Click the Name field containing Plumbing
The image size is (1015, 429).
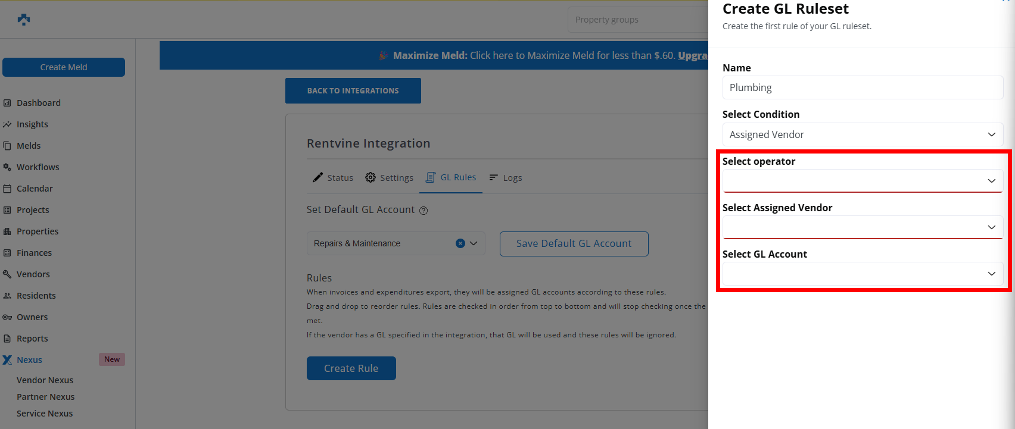(x=862, y=87)
